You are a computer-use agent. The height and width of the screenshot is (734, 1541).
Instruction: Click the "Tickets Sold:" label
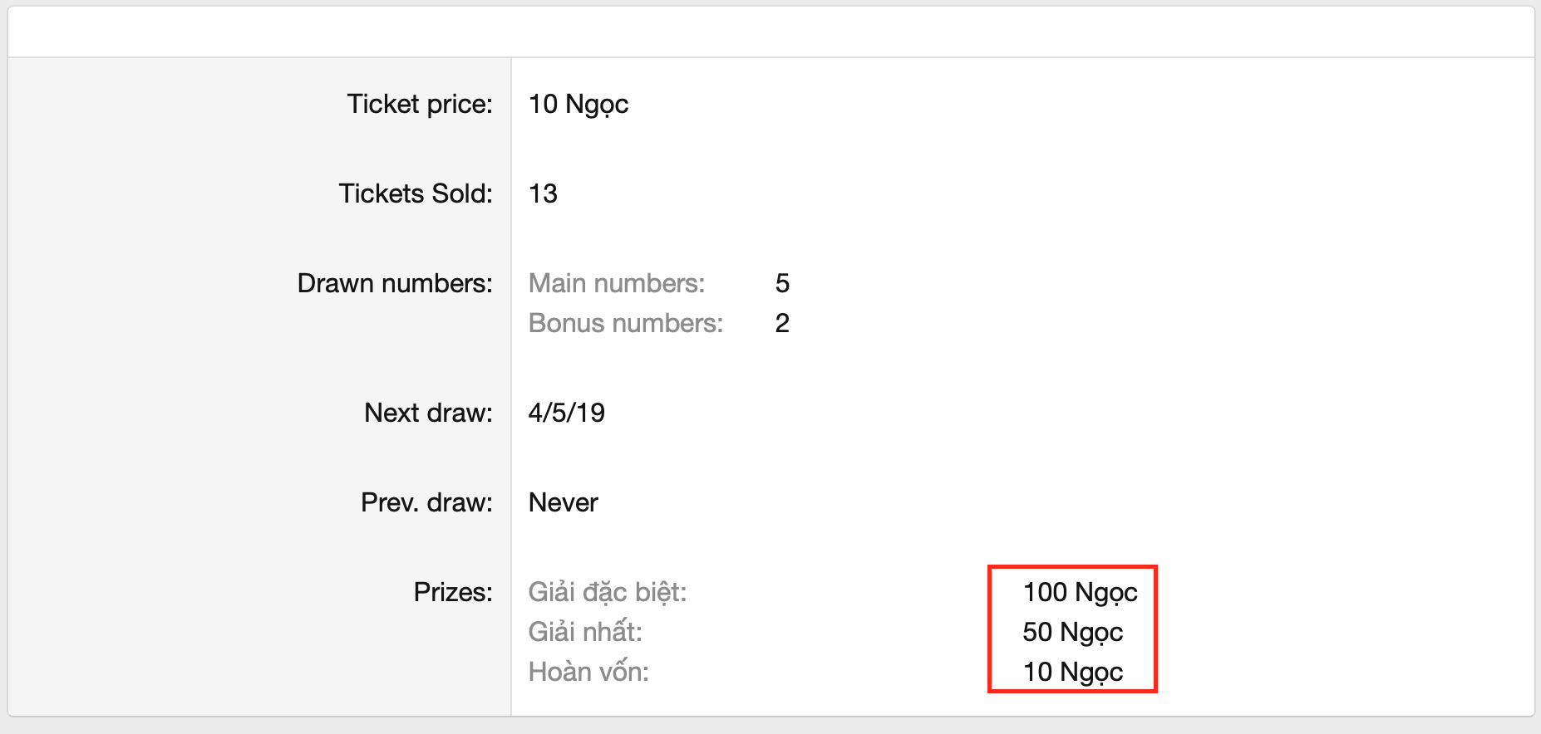(x=416, y=193)
